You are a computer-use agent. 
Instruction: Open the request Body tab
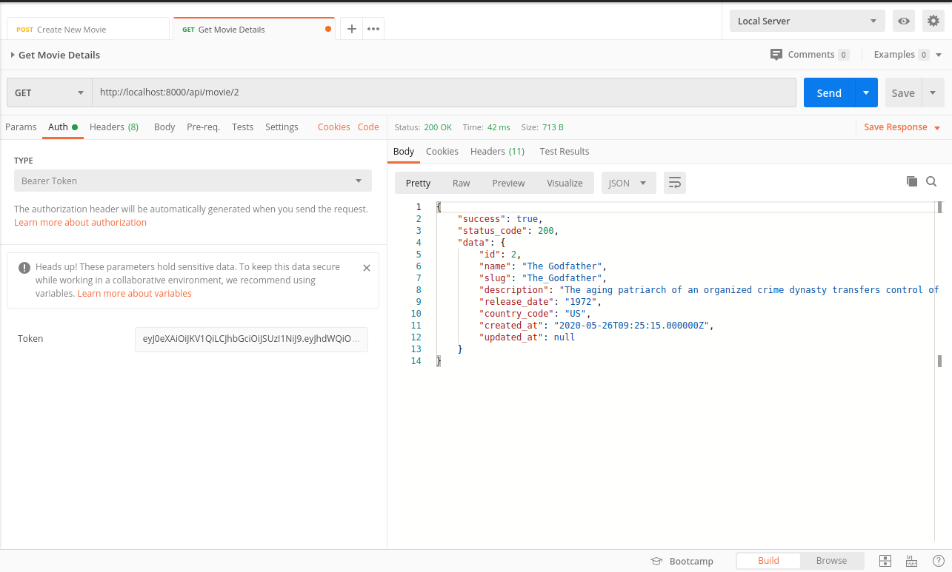pos(164,127)
